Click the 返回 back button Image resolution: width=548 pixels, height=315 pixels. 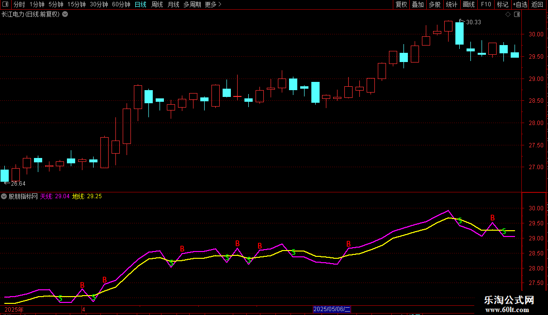coord(537,4)
